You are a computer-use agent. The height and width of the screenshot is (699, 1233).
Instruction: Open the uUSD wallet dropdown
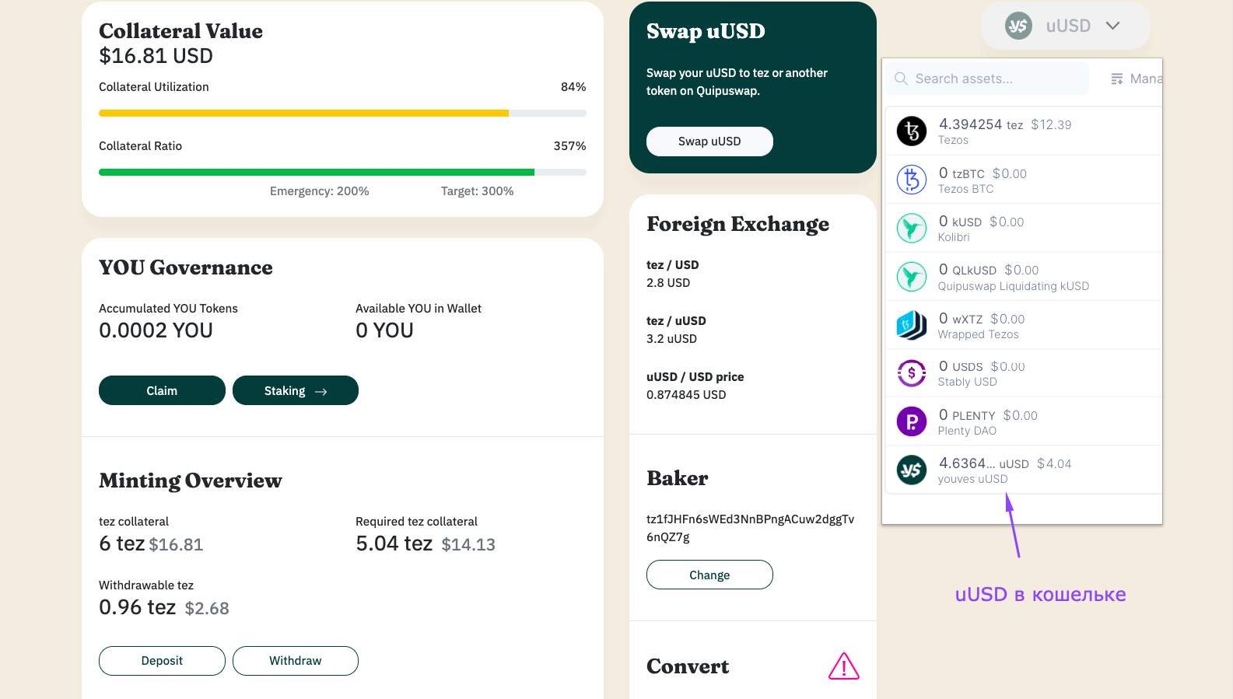[x=1065, y=26]
